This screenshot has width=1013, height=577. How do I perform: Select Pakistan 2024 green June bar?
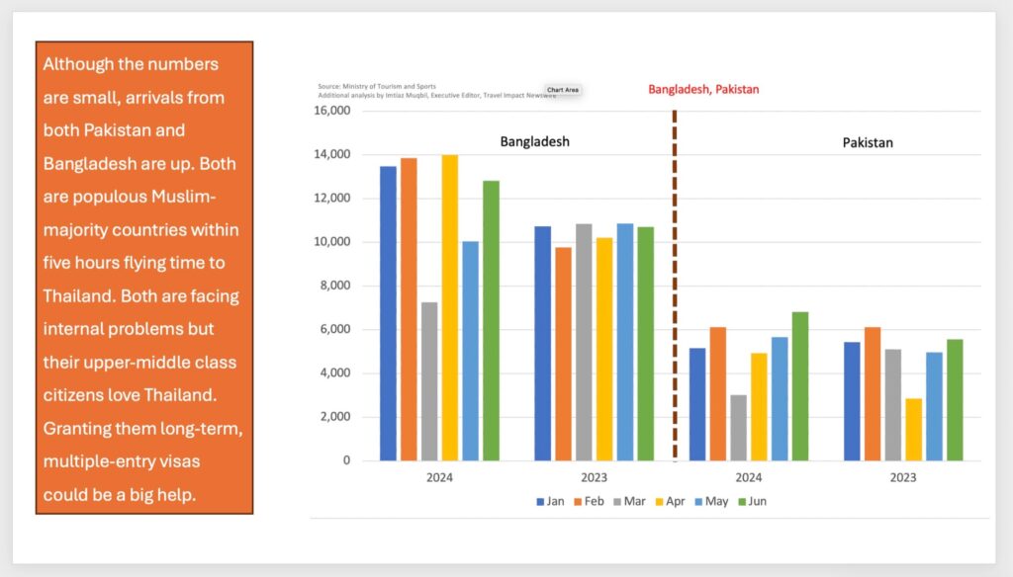click(799, 386)
